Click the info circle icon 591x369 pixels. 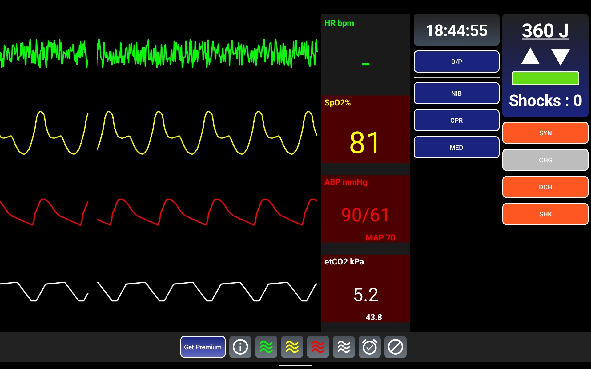click(240, 347)
